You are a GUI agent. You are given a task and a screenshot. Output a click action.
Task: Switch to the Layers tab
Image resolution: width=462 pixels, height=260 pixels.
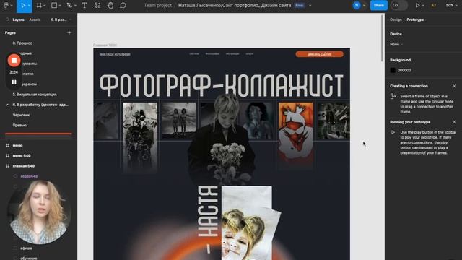(x=18, y=19)
